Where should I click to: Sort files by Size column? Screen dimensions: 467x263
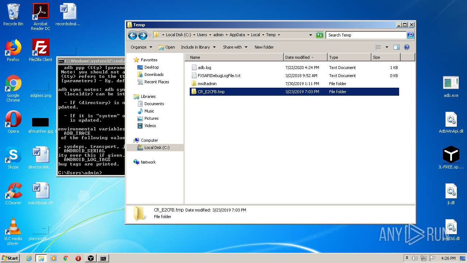pos(386,57)
